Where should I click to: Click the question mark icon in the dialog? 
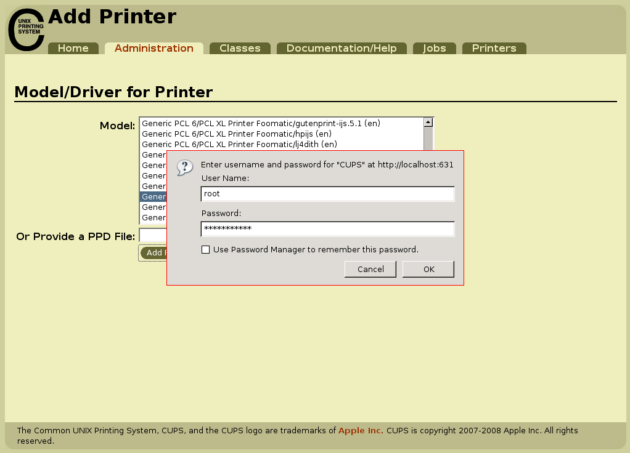184,167
